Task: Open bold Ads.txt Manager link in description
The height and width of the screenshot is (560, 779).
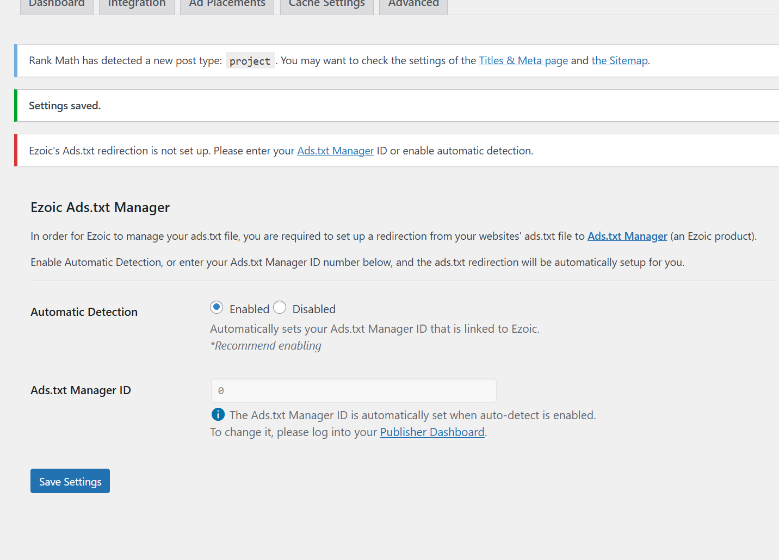Action: pos(627,236)
